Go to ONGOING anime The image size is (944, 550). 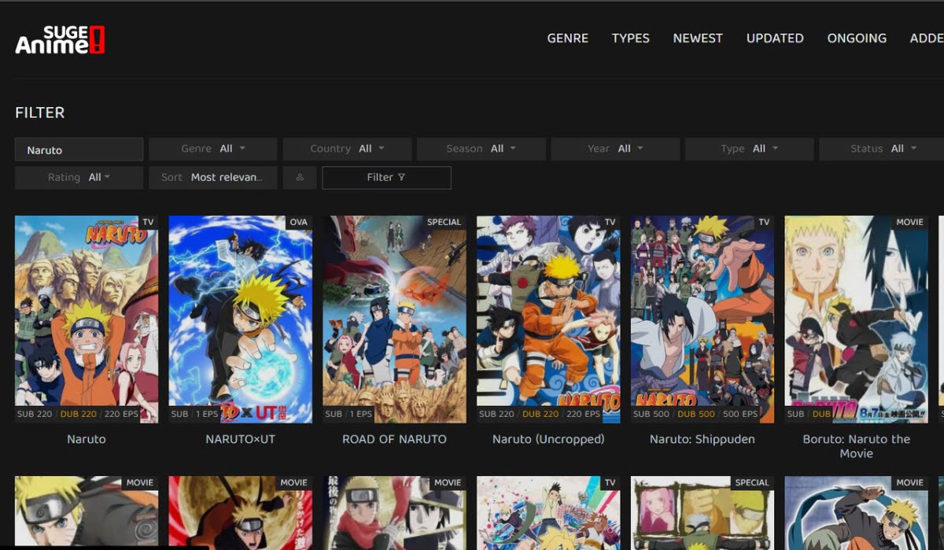(857, 38)
